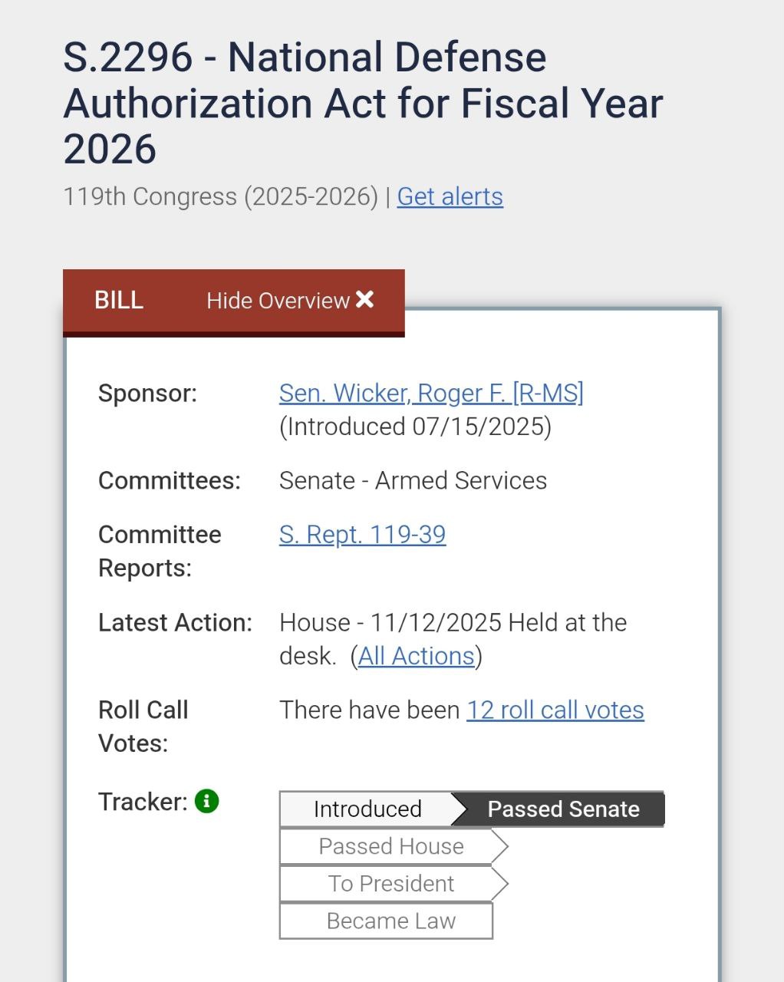Click the Tracker label text
Screen dimensions: 784x982
coord(143,802)
